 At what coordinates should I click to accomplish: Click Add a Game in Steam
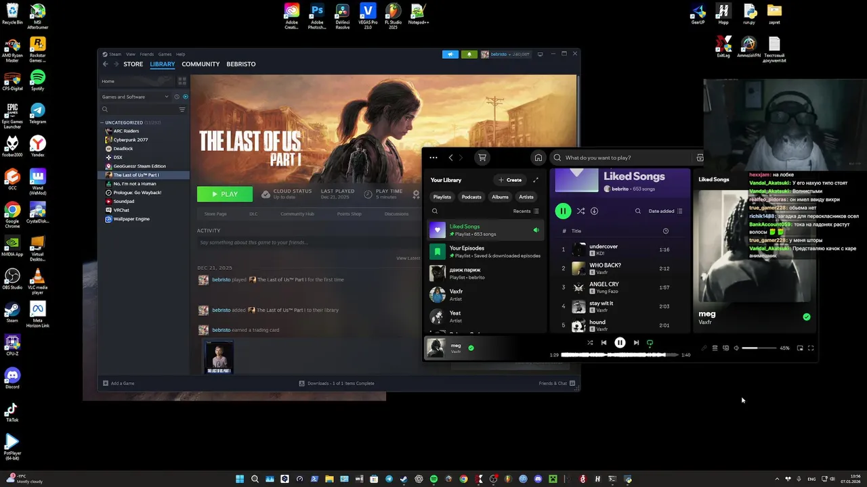119,384
